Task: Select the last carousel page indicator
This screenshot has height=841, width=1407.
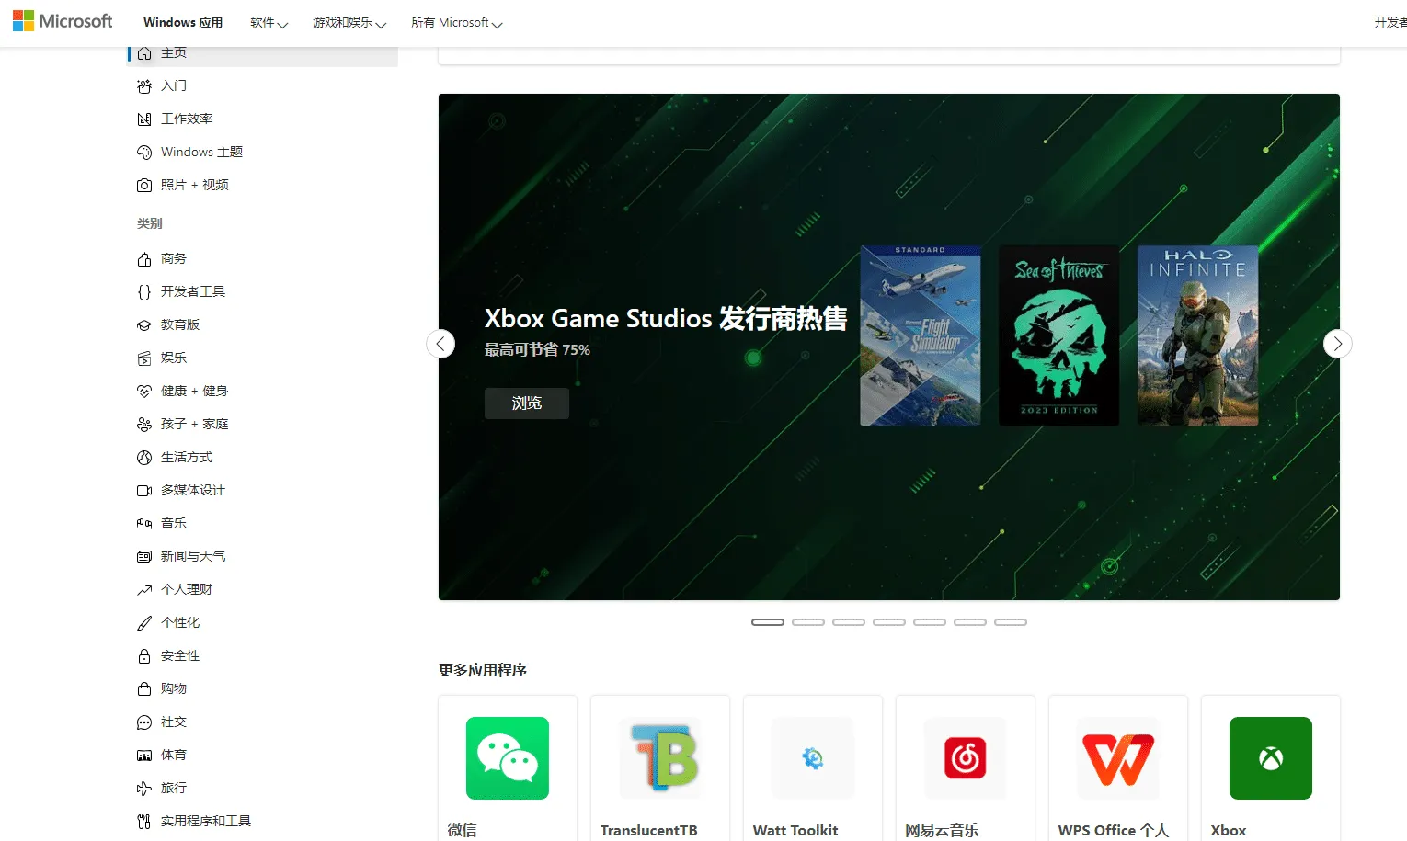Action: 1011,622
